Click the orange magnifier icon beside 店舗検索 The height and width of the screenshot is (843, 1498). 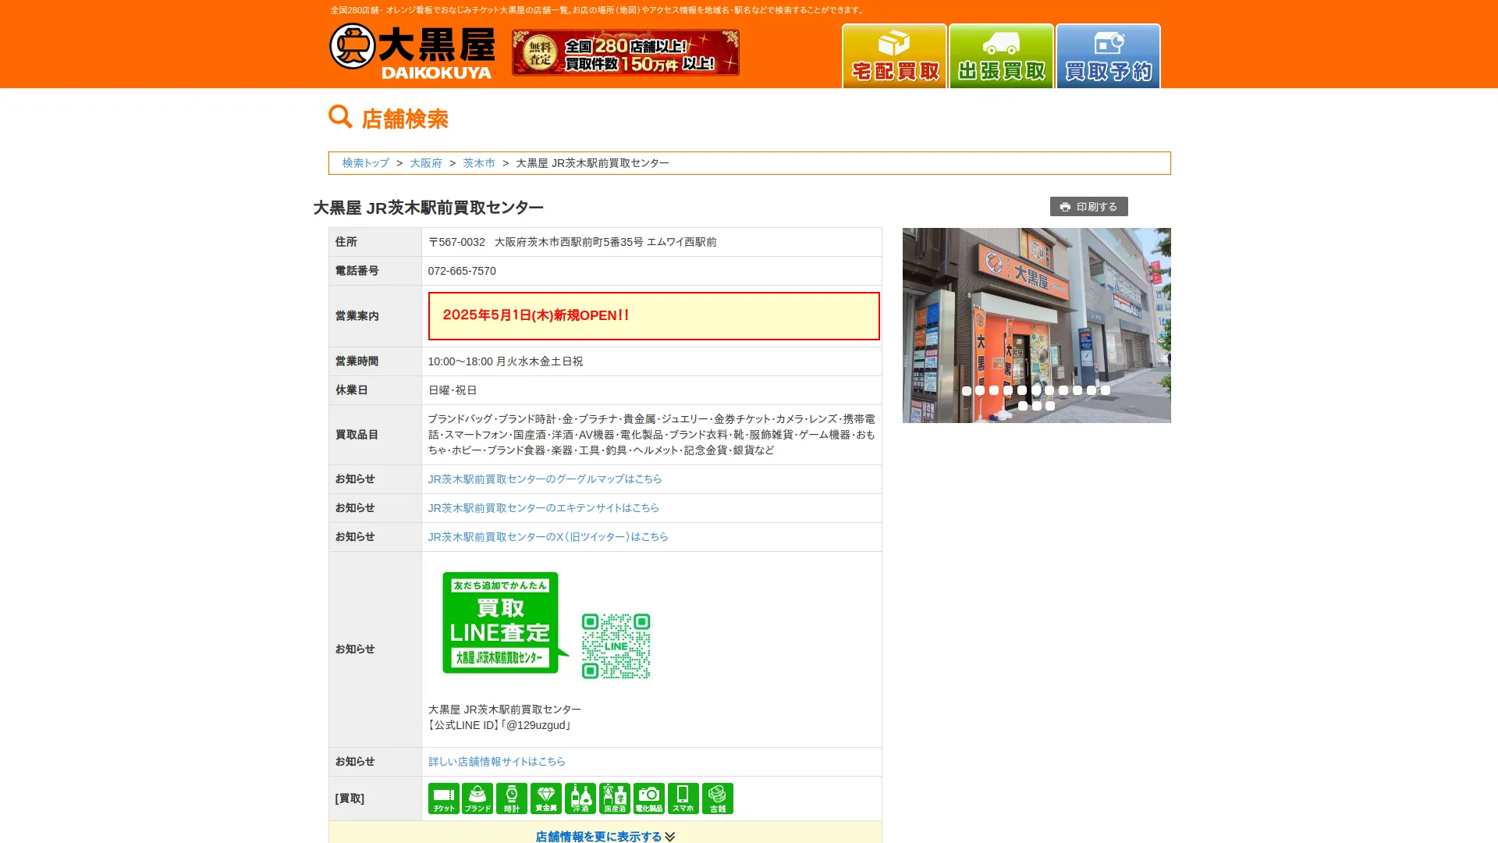point(340,117)
